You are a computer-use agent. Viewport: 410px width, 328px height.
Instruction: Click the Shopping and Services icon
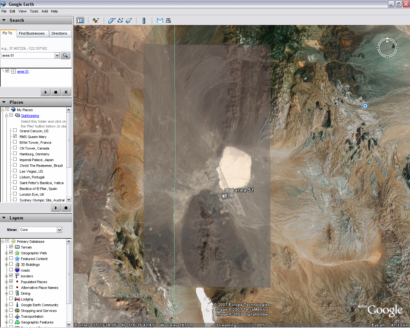pyautogui.click(x=17, y=310)
